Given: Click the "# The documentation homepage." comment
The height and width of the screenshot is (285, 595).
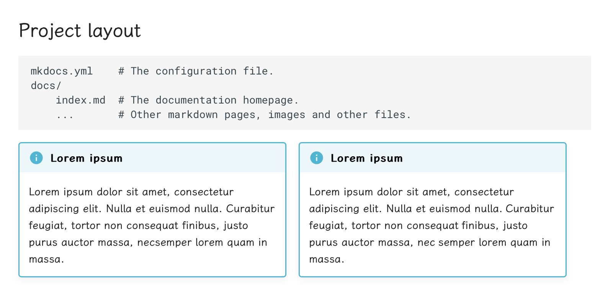Looking at the screenshot, I should (208, 100).
